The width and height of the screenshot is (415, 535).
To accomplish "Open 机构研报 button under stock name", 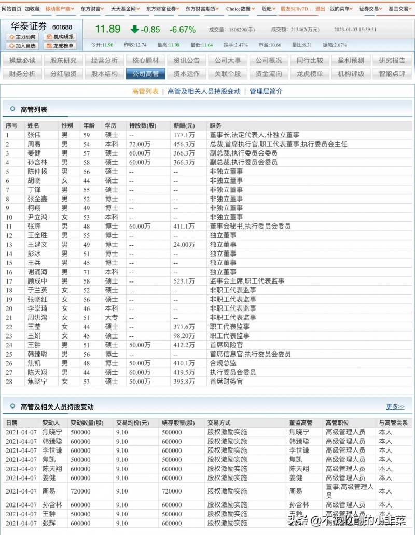I will tap(60, 37).
